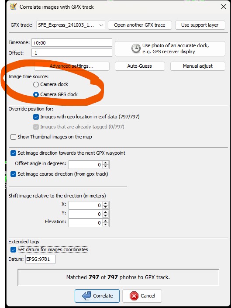This screenshot has height=308, width=231.
Task: Click the Auto-Guess button
Action: pyautogui.click(x=140, y=66)
